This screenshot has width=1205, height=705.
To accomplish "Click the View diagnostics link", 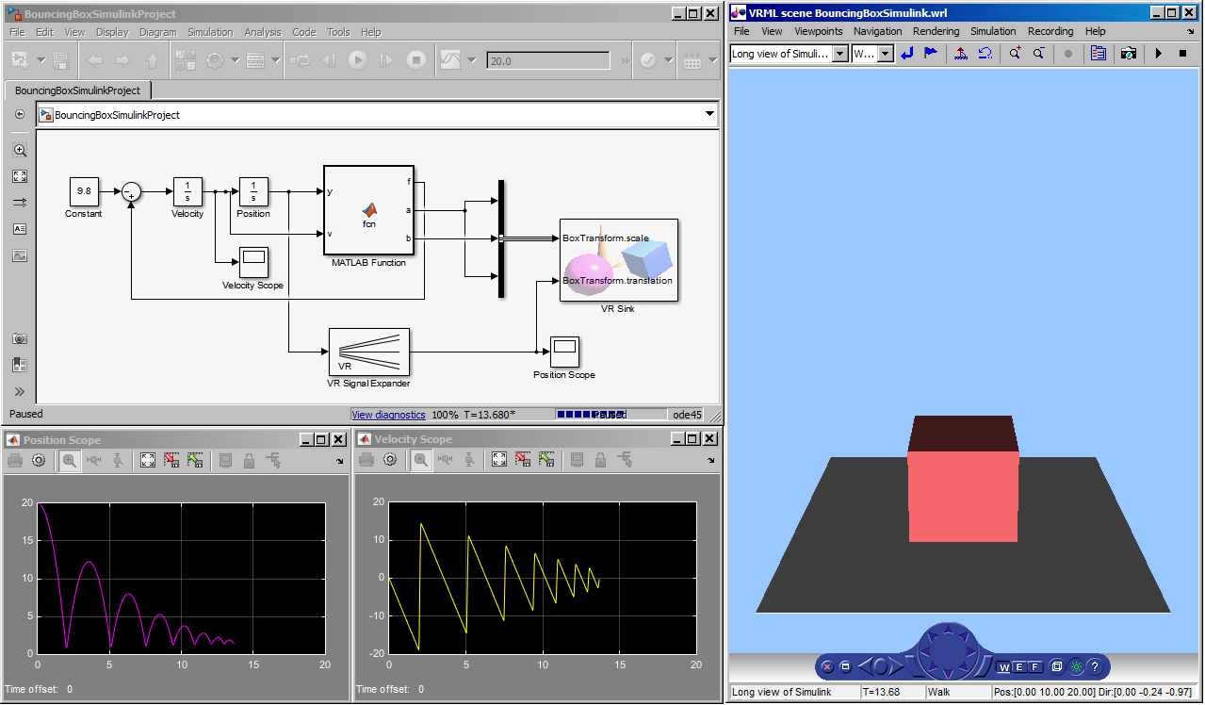I will (x=388, y=415).
